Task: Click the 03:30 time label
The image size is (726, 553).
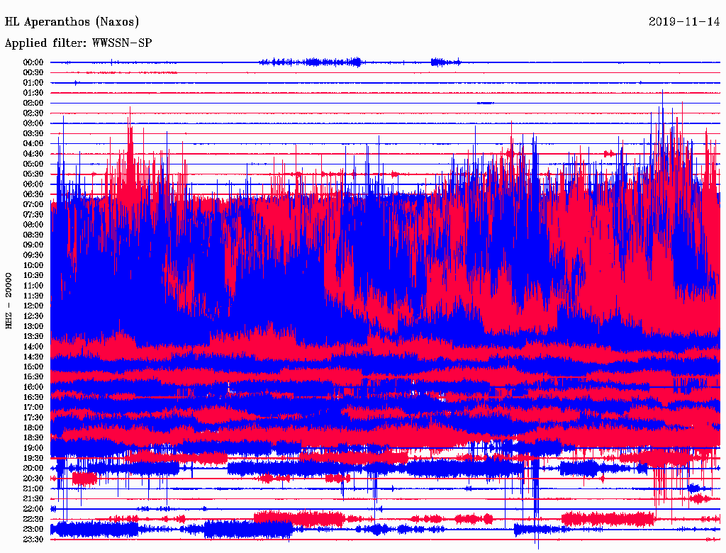Action: coord(33,133)
